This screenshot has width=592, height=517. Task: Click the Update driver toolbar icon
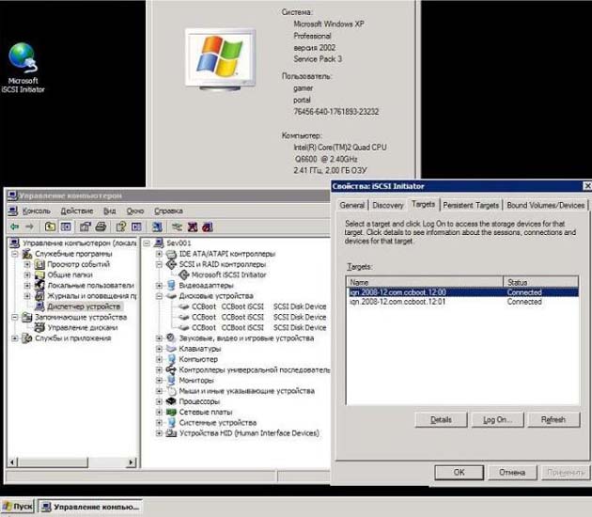pos(177,227)
